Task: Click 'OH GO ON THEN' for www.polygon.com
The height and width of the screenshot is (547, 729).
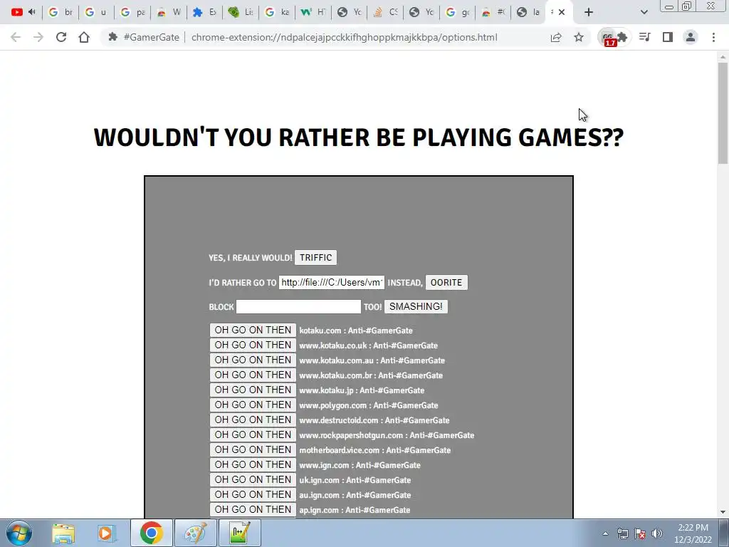Action: point(253,405)
